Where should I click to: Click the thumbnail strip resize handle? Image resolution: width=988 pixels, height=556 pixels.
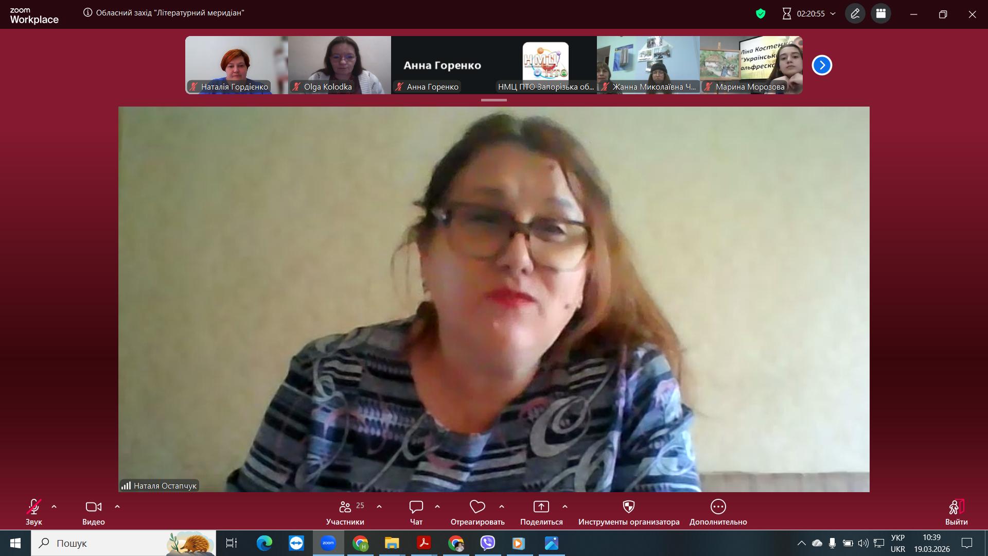(x=494, y=100)
